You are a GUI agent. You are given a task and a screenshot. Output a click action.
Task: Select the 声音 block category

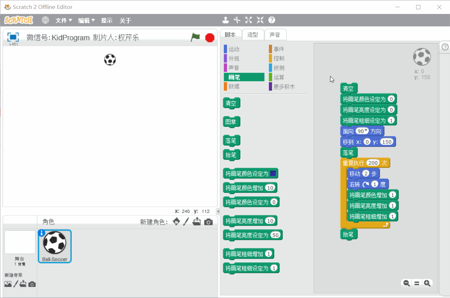[244, 67]
